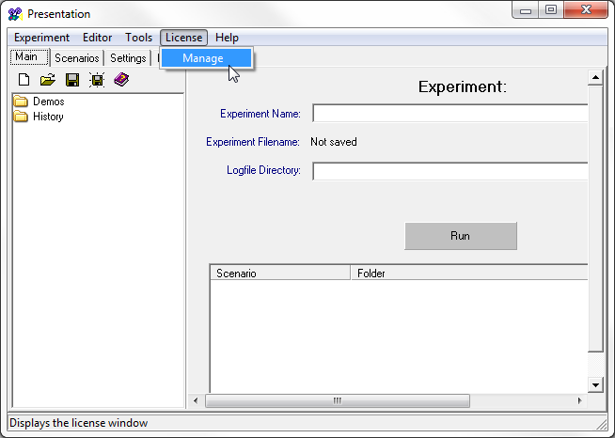Click the 'Experiment Filename:' label
Image resolution: width=615 pixels, height=438 pixels.
pos(253,142)
